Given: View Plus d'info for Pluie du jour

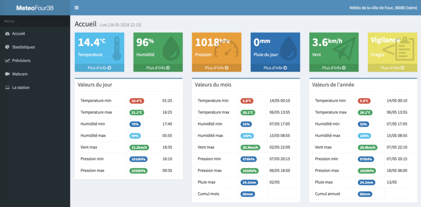Looking at the screenshot, I should [275, 68].
